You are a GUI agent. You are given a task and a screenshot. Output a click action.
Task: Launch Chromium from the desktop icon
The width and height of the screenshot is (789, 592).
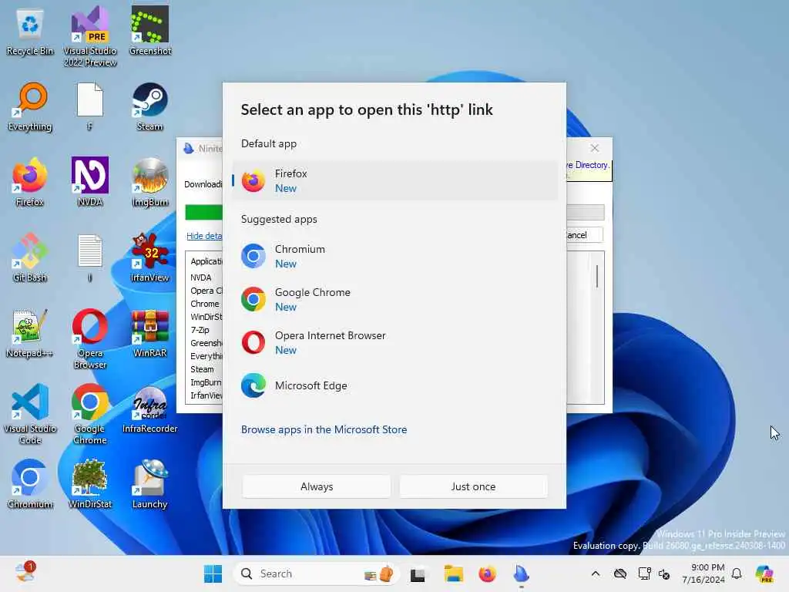pyautogui.click(x=30, y=484)
